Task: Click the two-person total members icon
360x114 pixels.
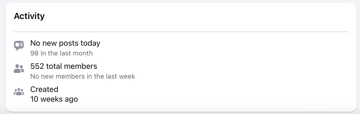Action: pyautogui.click(x=19, y=69)
